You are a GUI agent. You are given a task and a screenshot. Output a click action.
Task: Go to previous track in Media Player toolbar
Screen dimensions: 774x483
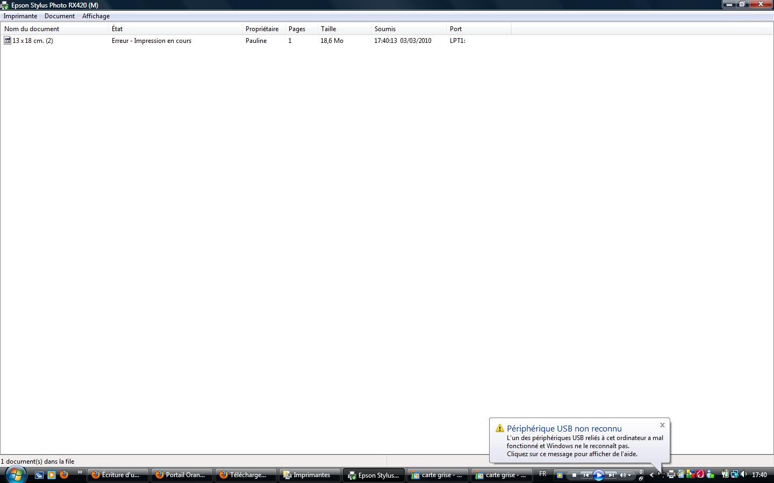(586, 475)
